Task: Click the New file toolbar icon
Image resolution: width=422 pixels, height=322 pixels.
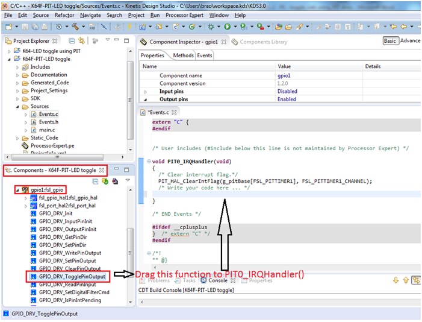Action: (x=9, y=27)
